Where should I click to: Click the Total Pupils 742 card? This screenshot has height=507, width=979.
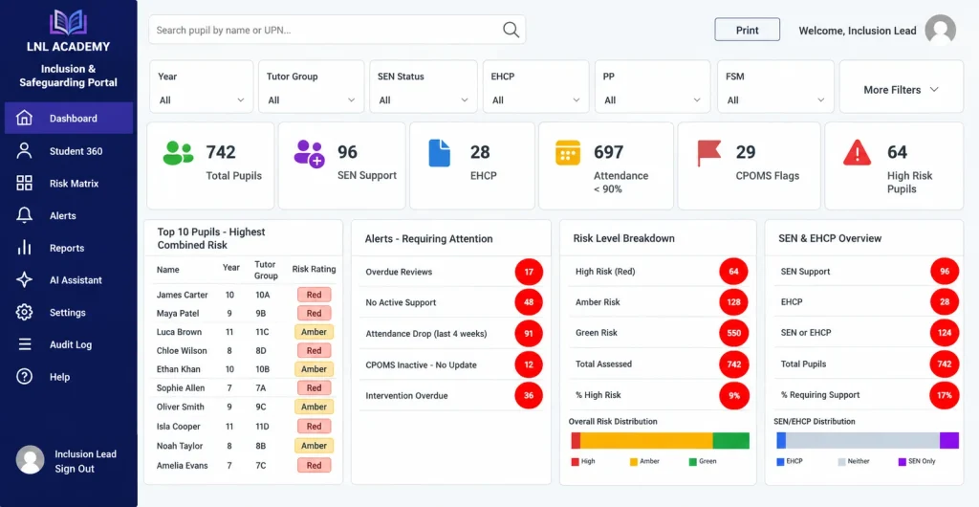click(210, 165)
